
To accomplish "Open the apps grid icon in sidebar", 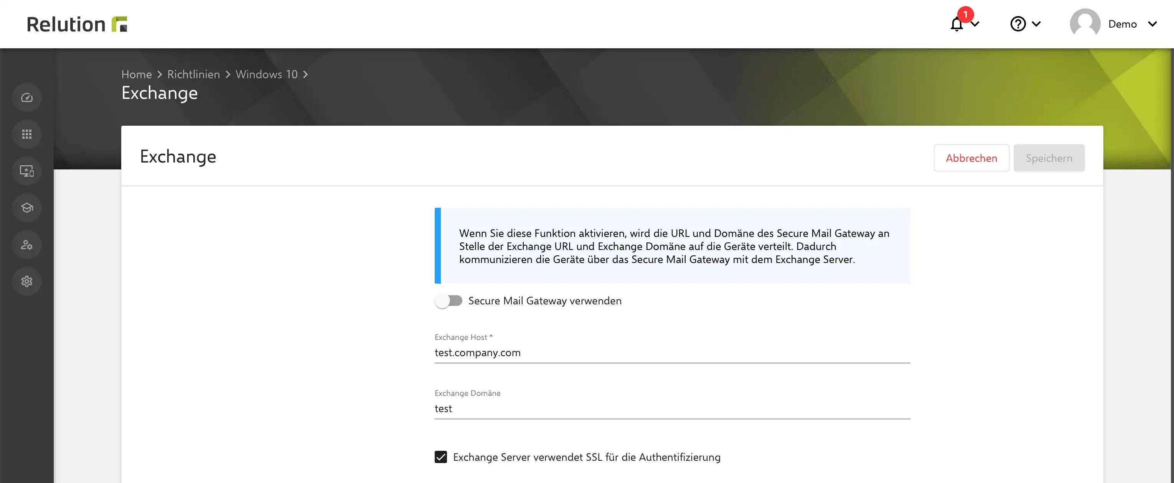I will (x=27, y=134).
